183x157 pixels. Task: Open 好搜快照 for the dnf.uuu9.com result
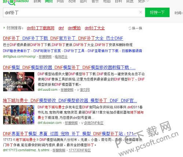click(67, 90)
